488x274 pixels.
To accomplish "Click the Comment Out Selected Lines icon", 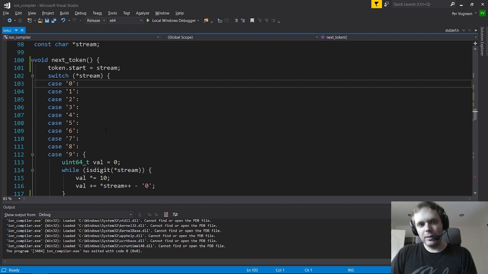I will click(x=236, y=21).
